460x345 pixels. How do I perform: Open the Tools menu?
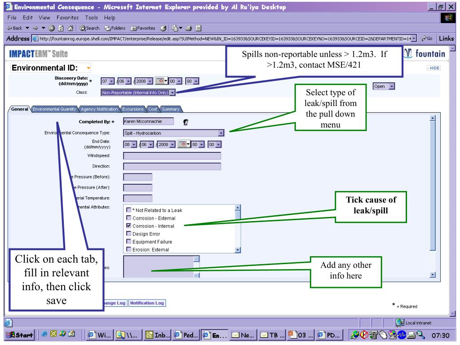tap(92, 18)
